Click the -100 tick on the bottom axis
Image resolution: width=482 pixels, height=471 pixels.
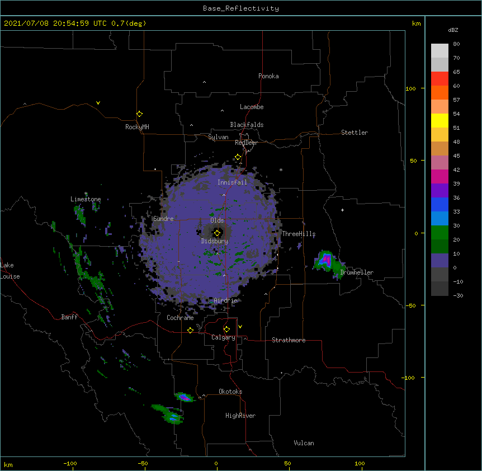pyautogui.click(x=70, y=464)
